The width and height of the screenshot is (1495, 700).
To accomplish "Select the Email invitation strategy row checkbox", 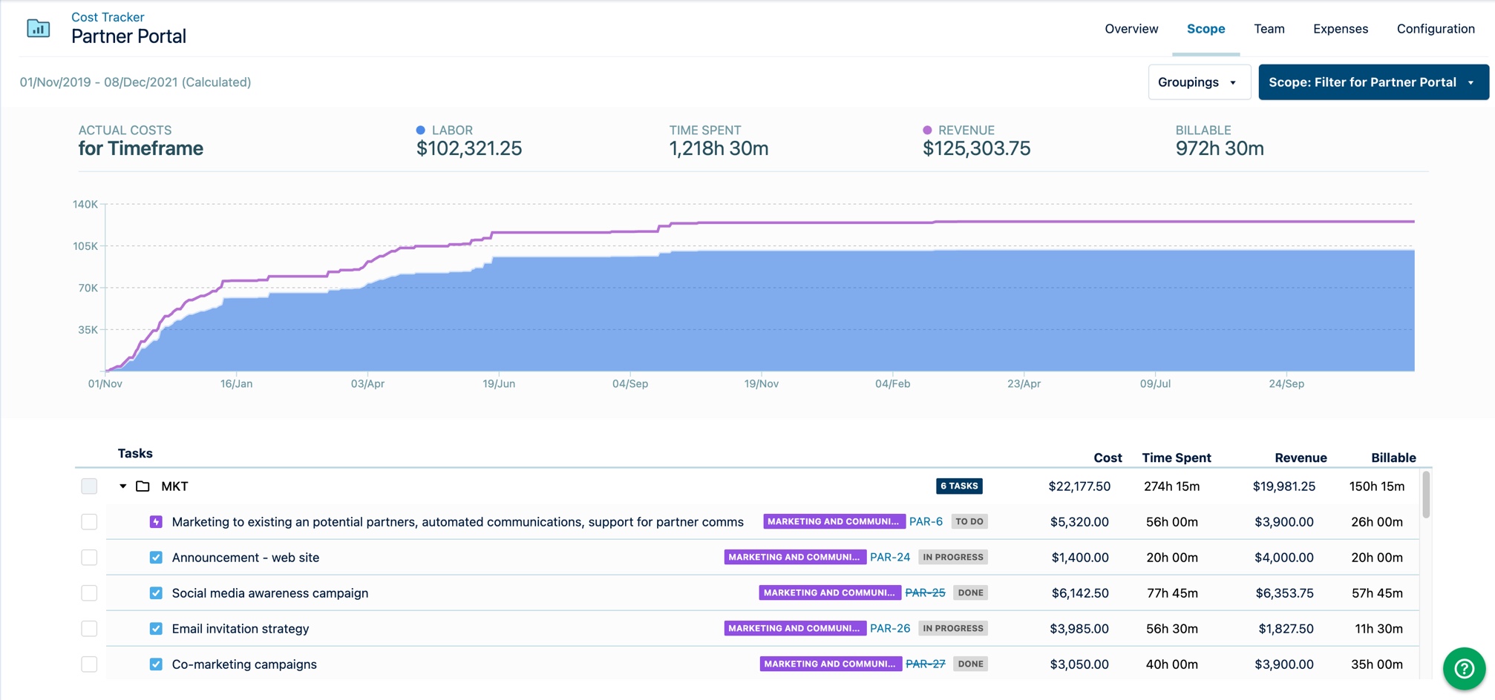I will click(x=89, y=629).
